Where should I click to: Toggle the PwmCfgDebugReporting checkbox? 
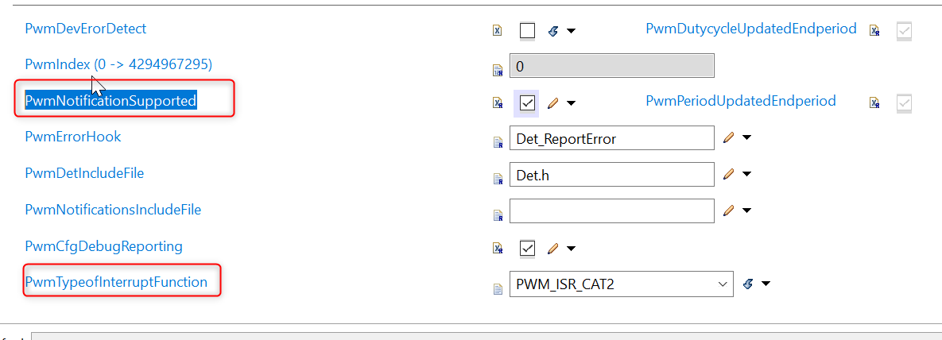[528, 248]
